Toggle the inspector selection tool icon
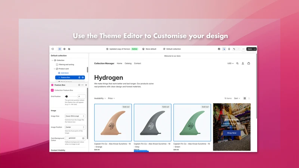 coord(224,49)
